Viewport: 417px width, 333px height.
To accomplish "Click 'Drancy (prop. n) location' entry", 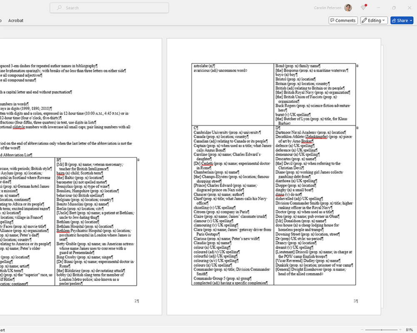I will coord(296,243).
